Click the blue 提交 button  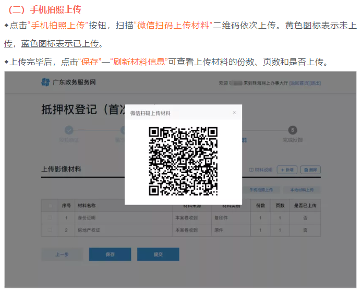pyautogui.click(x=158, y=254)
